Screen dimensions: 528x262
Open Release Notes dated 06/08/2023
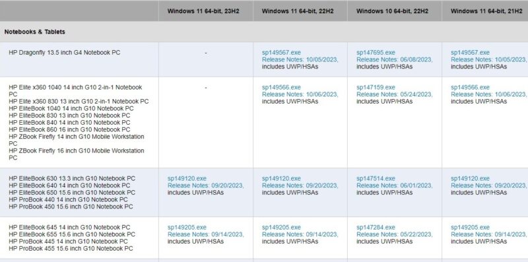pos(395,59)
